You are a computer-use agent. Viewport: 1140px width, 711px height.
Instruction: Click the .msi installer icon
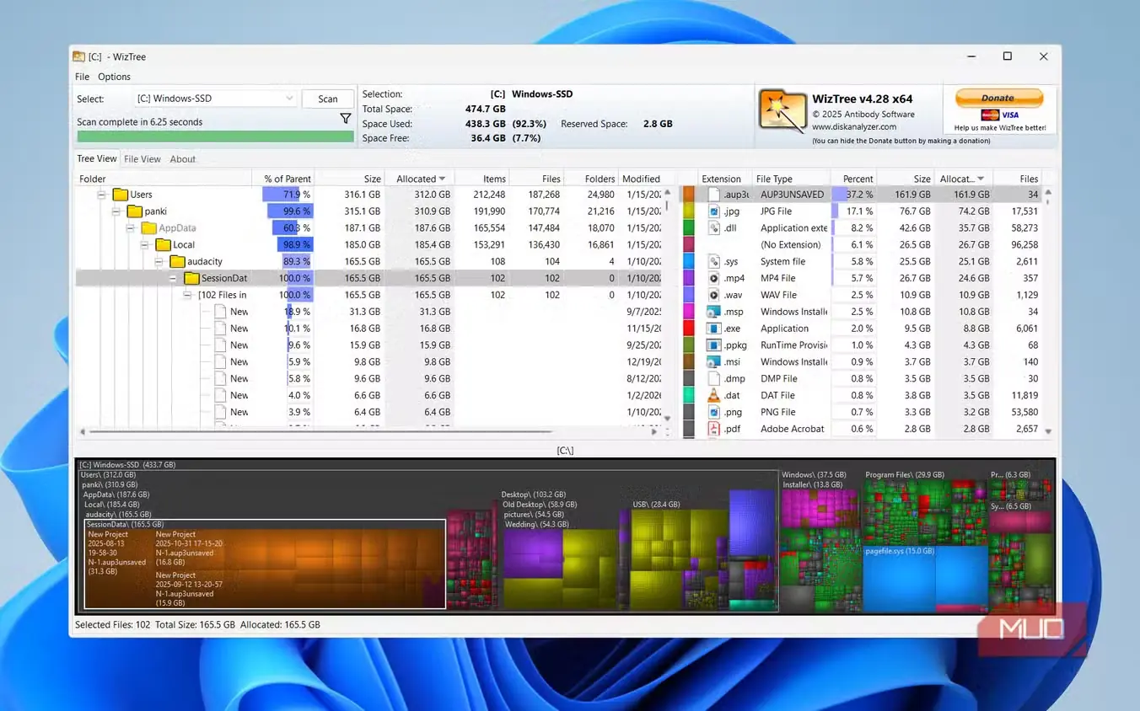pos(714,362)
